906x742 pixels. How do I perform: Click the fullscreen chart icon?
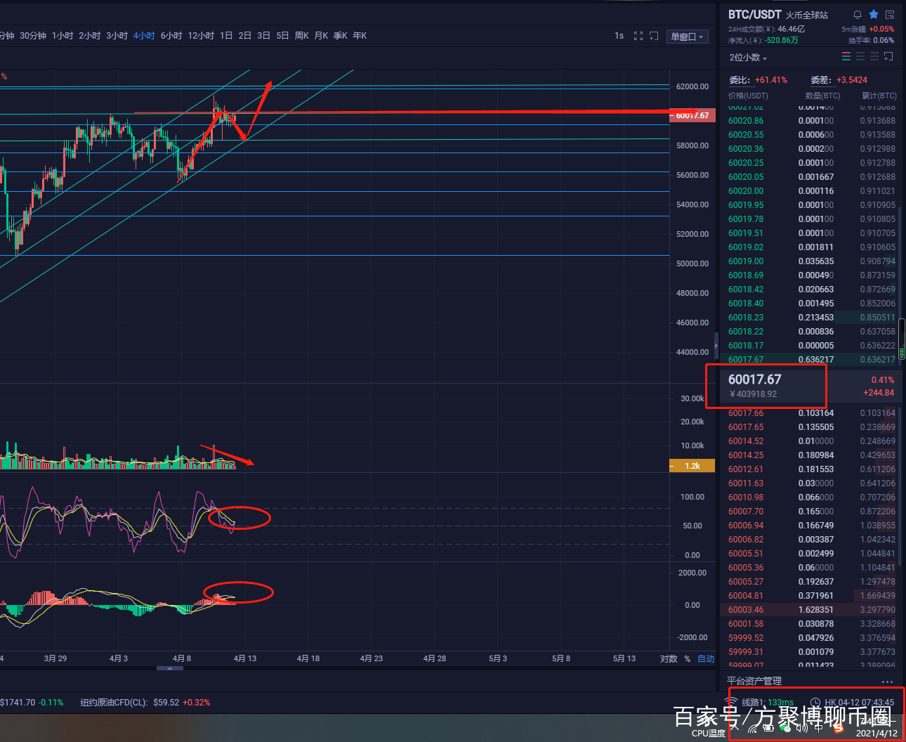click(638, 36)
